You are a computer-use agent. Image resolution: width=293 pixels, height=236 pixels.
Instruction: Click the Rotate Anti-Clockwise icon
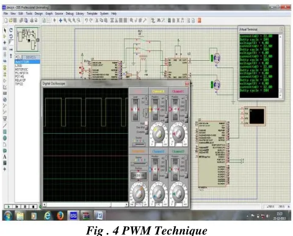pyautogui.click(x=11, y=36)
